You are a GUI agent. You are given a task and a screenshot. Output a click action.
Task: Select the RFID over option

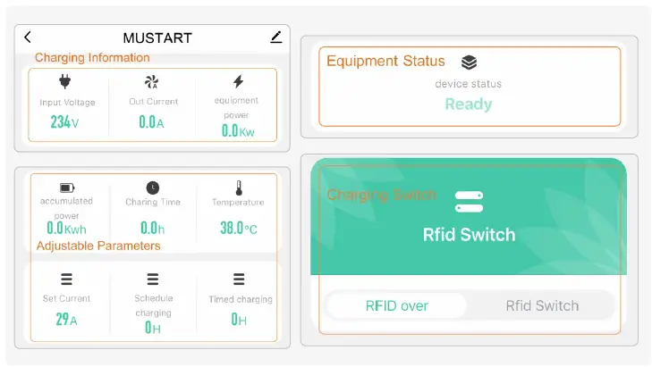coord(397,306)
